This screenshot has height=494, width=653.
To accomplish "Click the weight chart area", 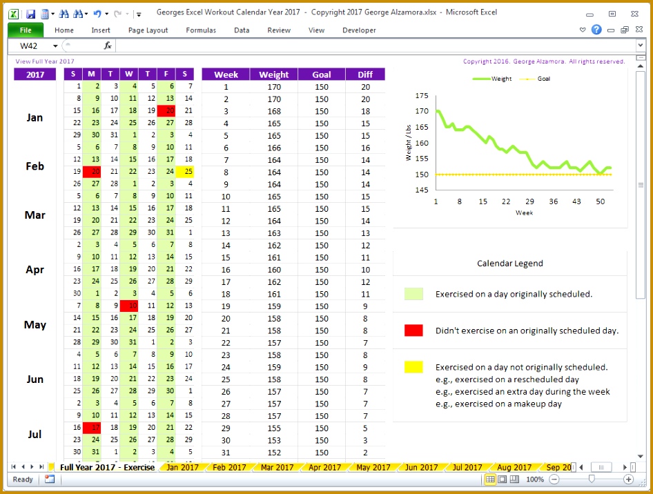I will coord(509,148).
